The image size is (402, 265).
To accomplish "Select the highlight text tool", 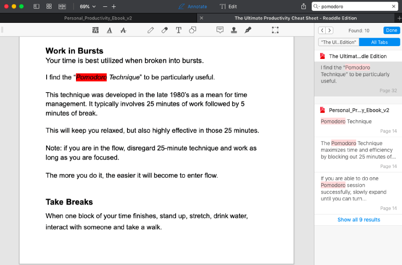I will tap(95, 30).
